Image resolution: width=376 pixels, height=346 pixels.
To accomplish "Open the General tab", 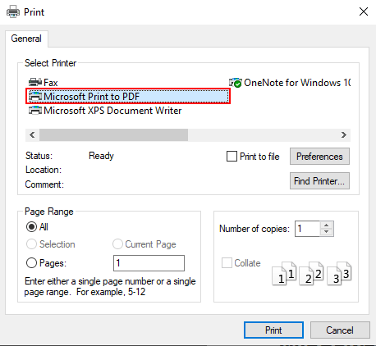I will pos(26,39).
